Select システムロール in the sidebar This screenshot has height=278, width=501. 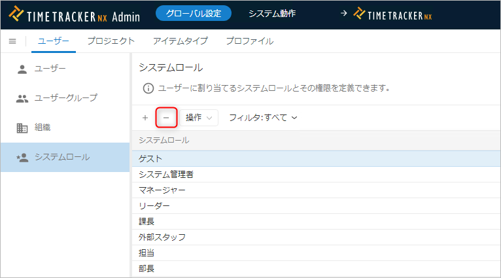click(x=62, y=157)
